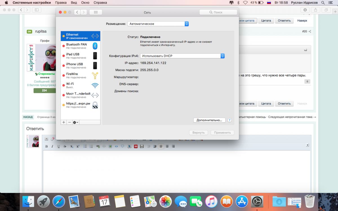Show all preferences grid button
This screenshot has height=211, width=338.
click(x=95, y=12)
